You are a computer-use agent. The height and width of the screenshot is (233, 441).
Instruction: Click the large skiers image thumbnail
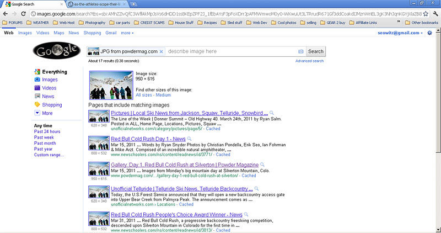[x=111, y=85]
